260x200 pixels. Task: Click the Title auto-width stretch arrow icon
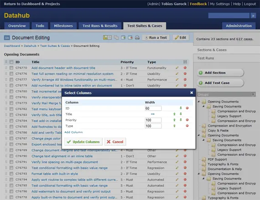pos(153,114)
